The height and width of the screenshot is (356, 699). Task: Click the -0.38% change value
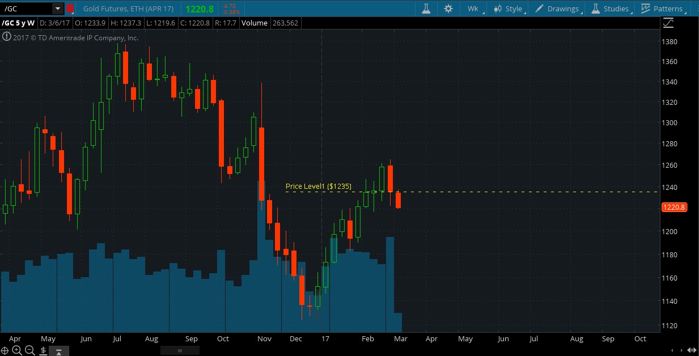pos(230,11)
